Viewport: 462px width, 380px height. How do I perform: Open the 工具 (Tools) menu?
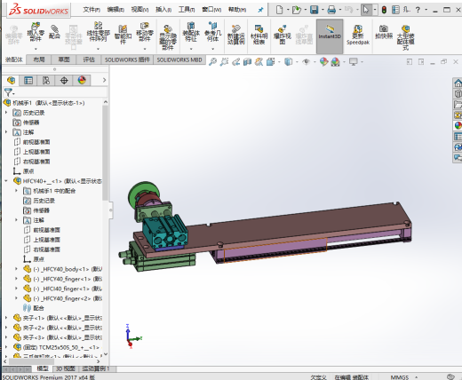point(187,10)
